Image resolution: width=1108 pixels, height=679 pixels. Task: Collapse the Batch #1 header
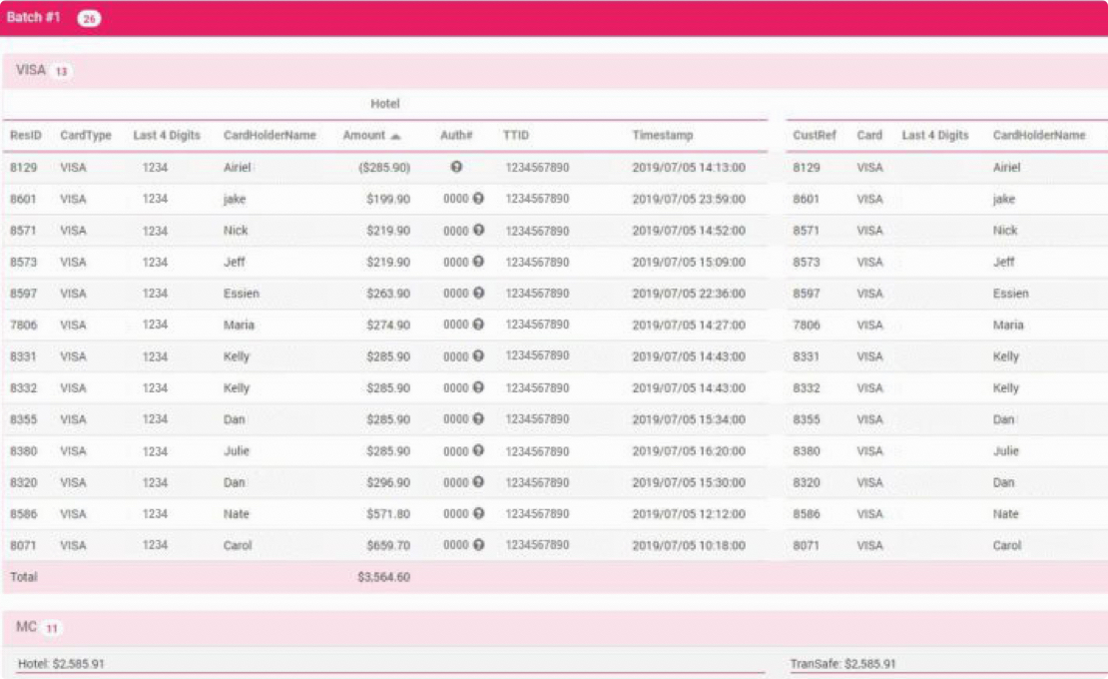click(554, 18)
